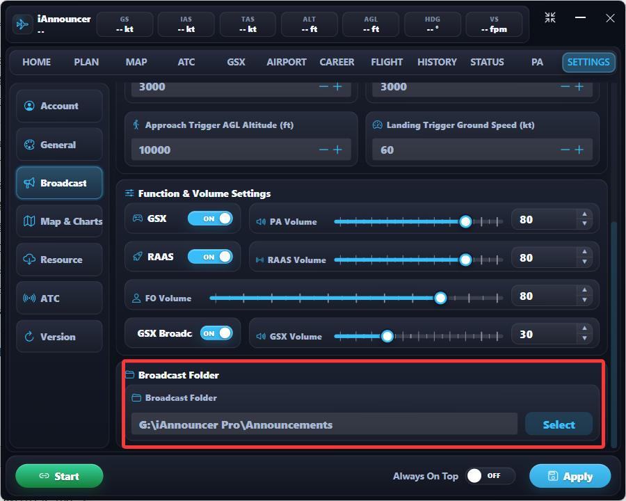This screenshot has width=626, height=501.
Task: Switch to the STATUS tab
Action: pos(487,63)
